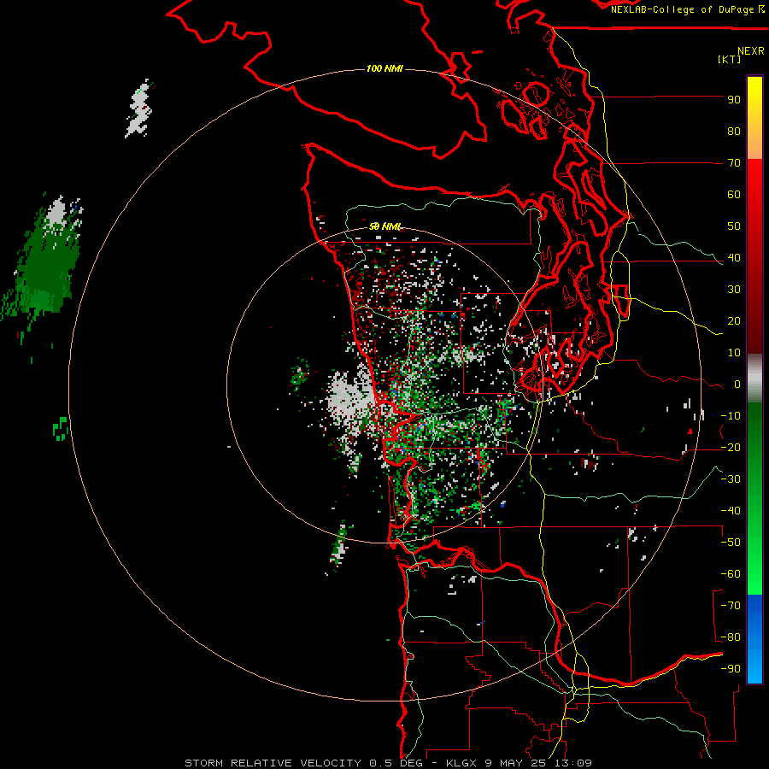Pick the blue segment at color bar bottom
The height and width of the screenshot is (769, 769).
(x=754, y=638)
